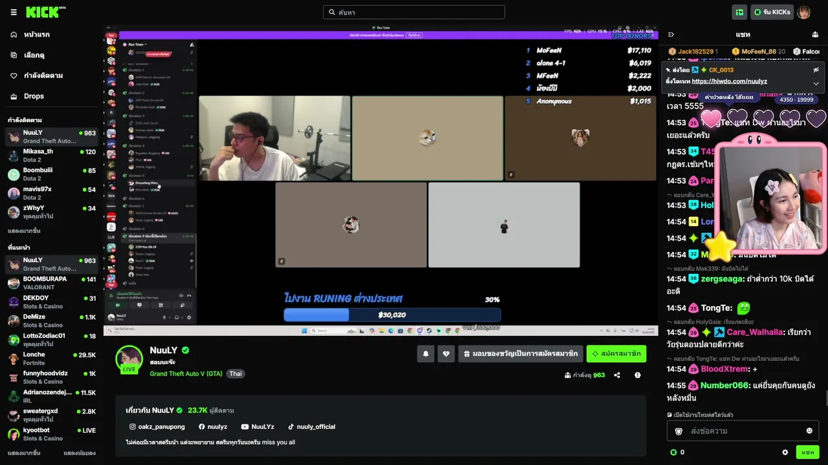Viewport: 828px width, 465px height.
Task: Click the streamer's LIVE avatar
Action: pos(129,360)
